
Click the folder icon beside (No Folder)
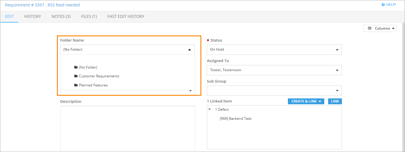pos(76,67)
